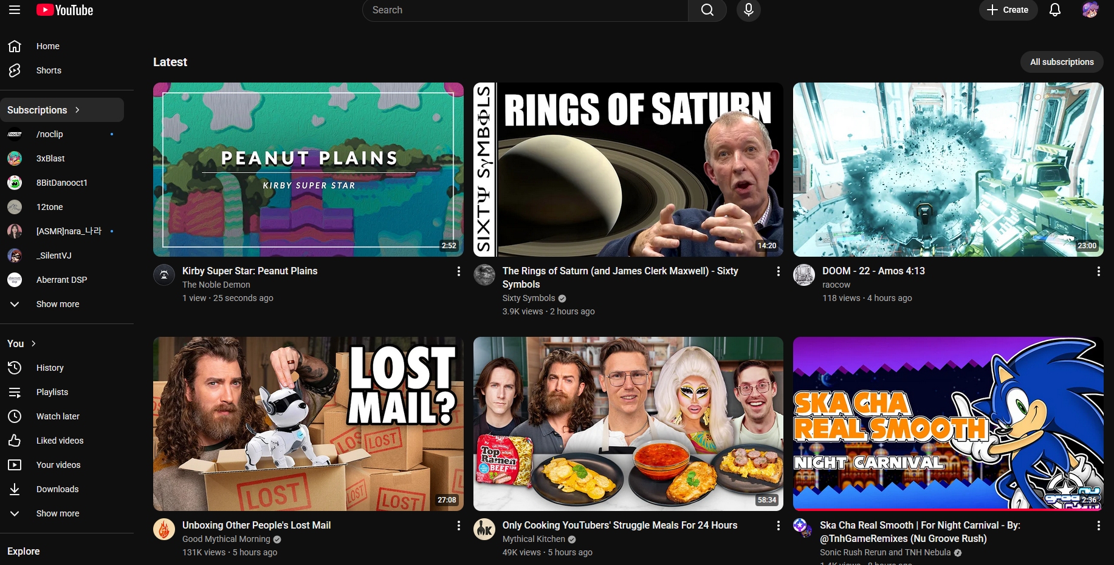The image size is (1114, 565).
Task: Open Watch later playlist
Action: tap(58, 416)
